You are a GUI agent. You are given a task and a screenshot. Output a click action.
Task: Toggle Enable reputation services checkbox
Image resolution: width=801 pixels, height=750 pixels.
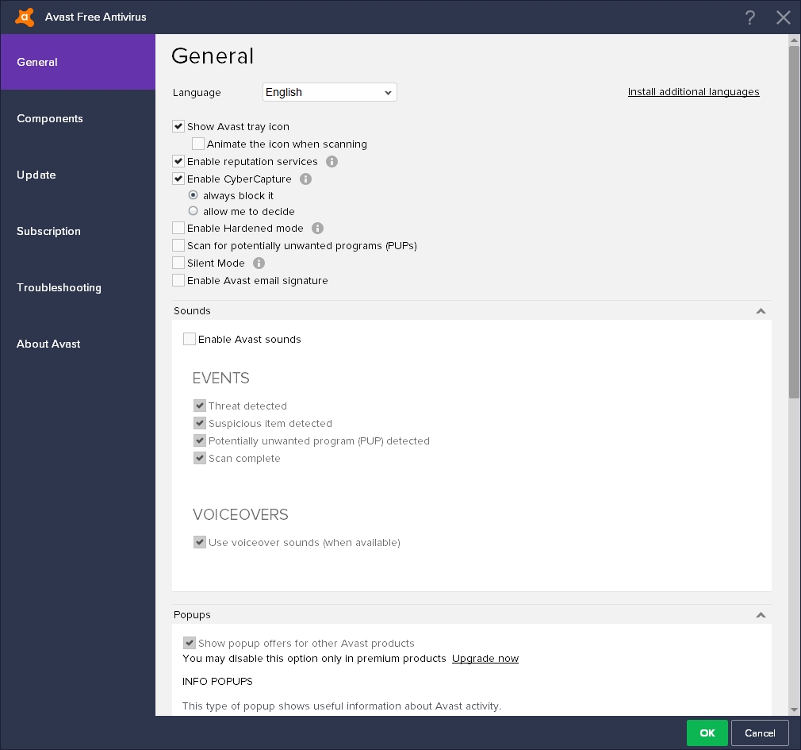coord(178,162)
